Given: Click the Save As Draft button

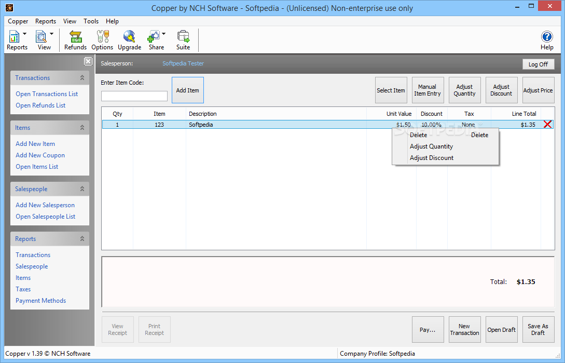Looking at the screenshot, I should point(538,329).
